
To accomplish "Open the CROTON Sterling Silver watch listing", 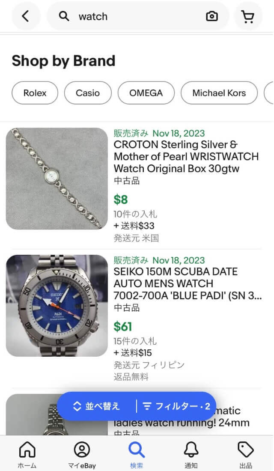I will coord(186,157).
